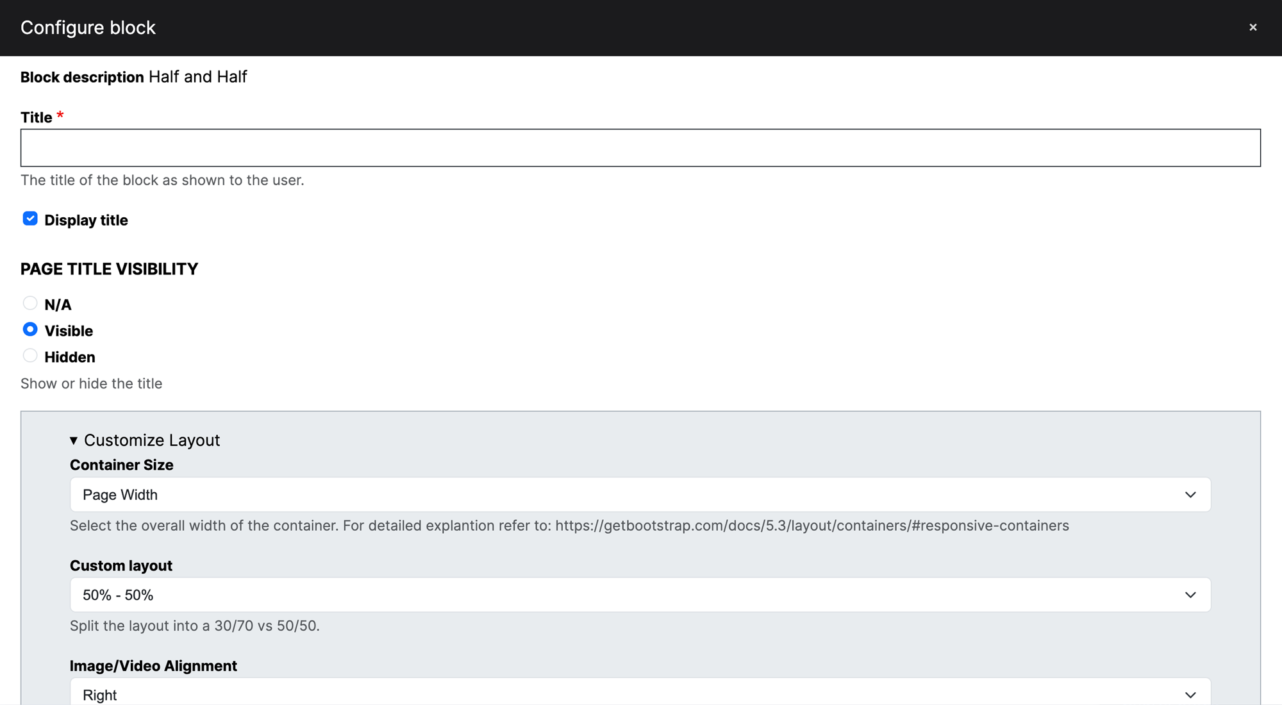The width and height of the screenshot is (1282, 705).
Task: Click chevron arrow on Container Size select
Action: coord(1190,495)
